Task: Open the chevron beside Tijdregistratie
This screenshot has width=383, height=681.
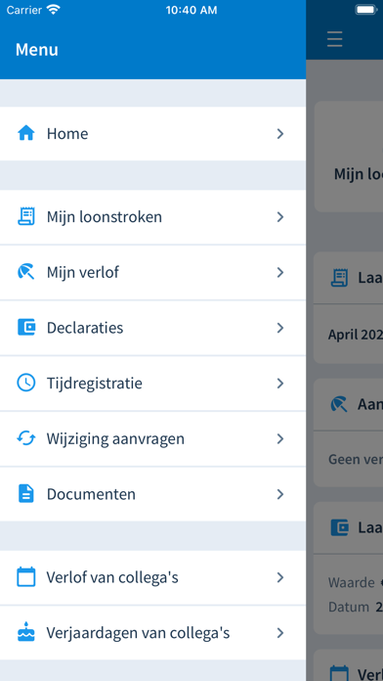Action: [x=280, y=384]
